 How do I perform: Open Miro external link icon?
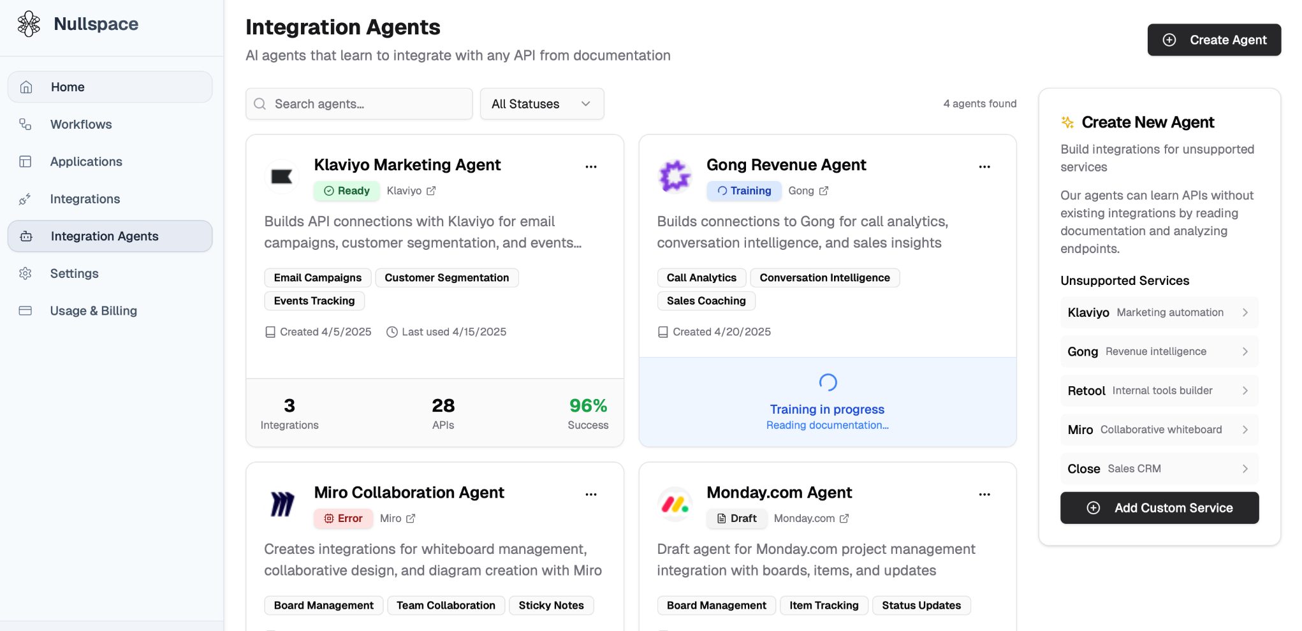point(411,518)
